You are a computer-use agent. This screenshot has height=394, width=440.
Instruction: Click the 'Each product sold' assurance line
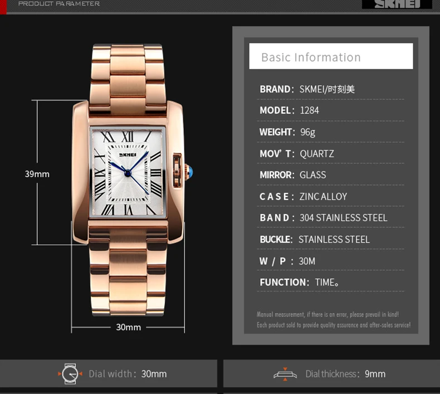coord(334,325)
